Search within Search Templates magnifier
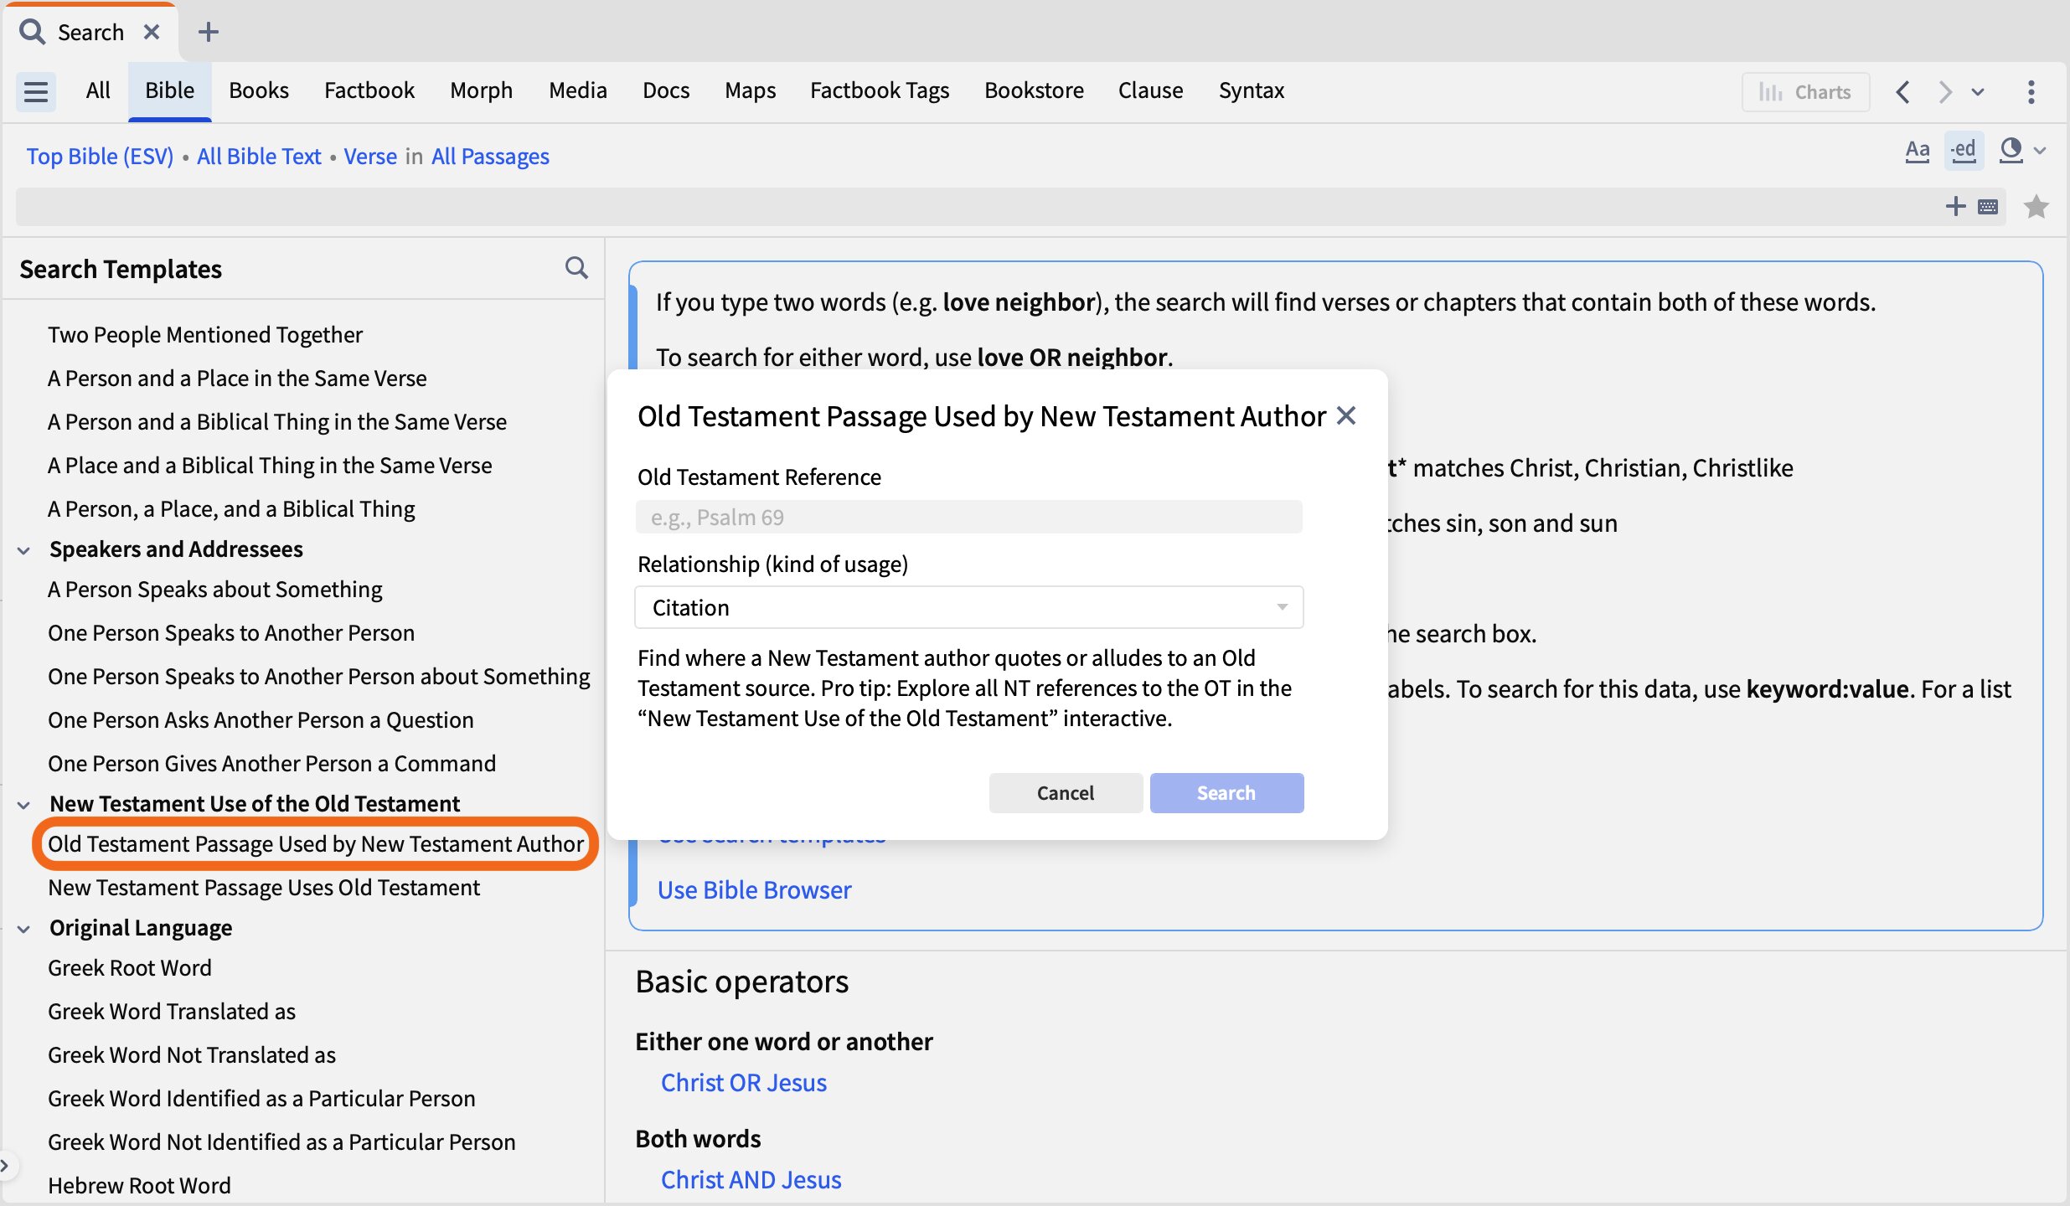Viewport: 2070px width, 1206px height. pos(576,268)
